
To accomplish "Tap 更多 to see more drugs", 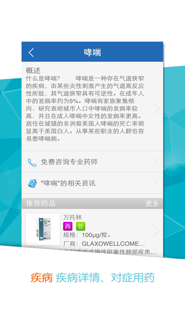I will (152, 204).
